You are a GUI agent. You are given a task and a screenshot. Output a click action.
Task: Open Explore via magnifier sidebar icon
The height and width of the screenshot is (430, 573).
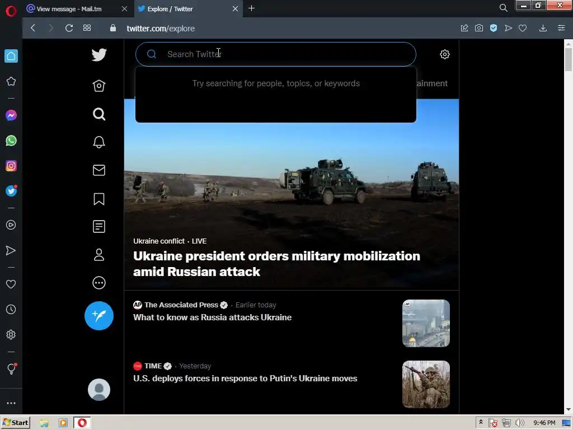pos(99,114)
